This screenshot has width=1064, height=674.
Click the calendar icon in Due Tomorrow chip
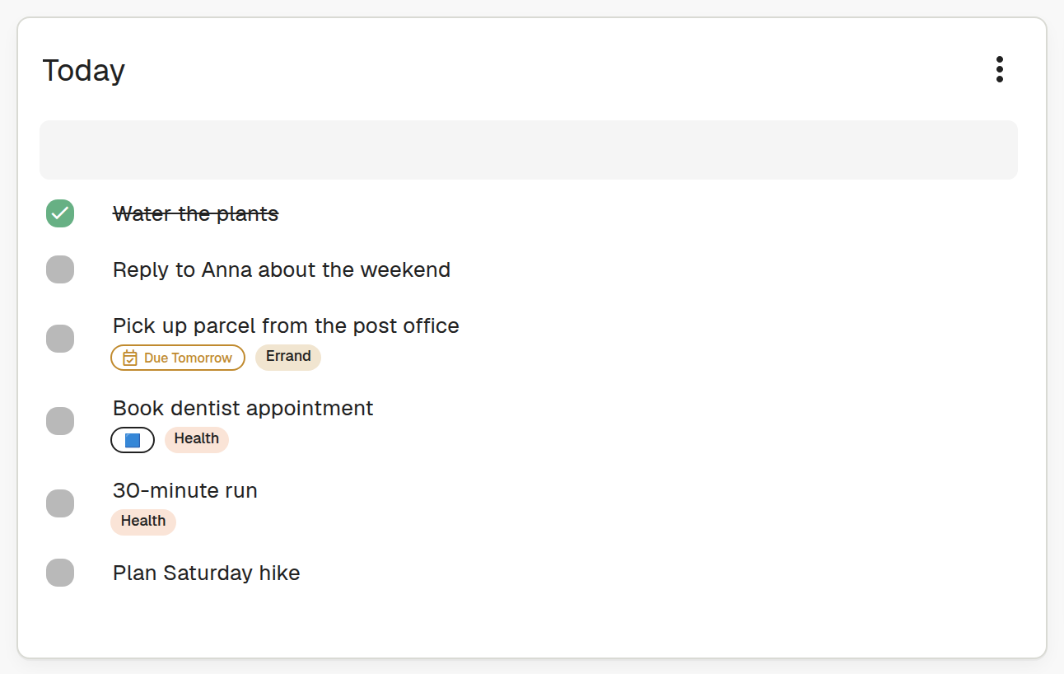coord(129,358)
